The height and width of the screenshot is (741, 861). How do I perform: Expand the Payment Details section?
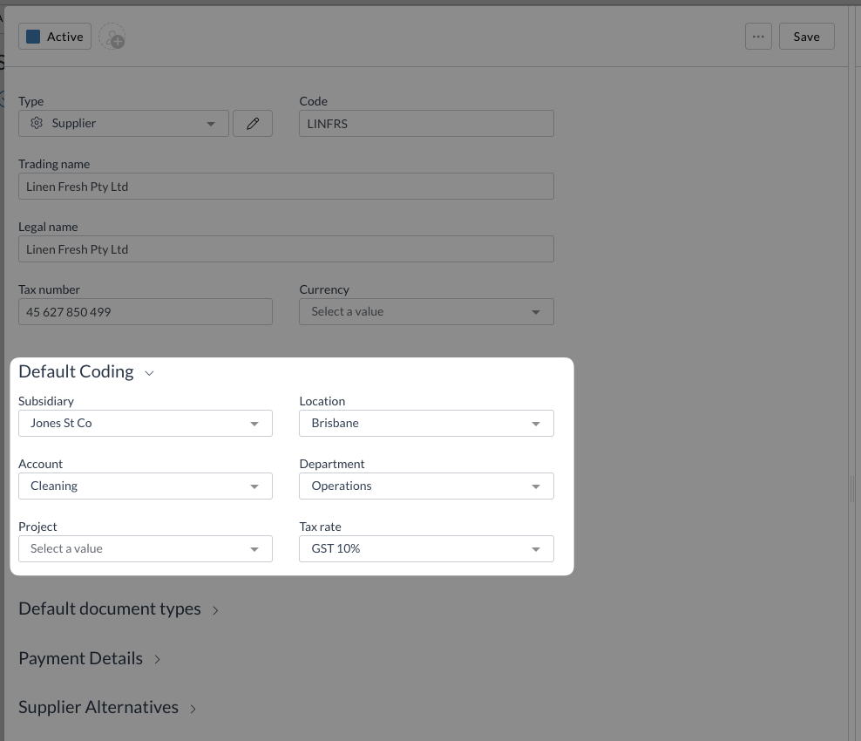pos(157,660)
